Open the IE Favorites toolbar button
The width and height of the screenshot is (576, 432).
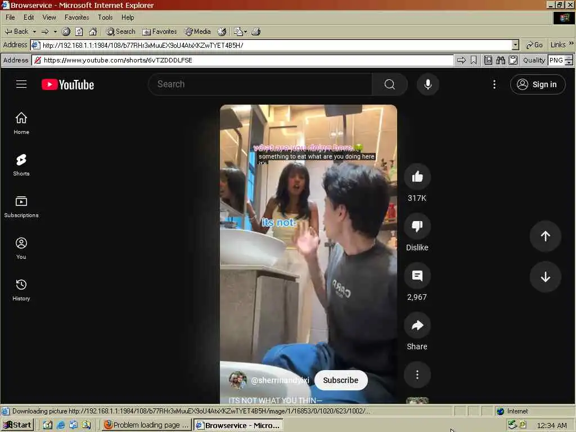pos(160,31)
